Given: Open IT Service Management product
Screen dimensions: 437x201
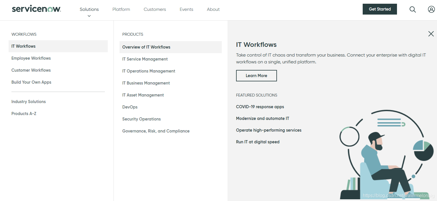Looking at the screenshot, I should point(145,59).
